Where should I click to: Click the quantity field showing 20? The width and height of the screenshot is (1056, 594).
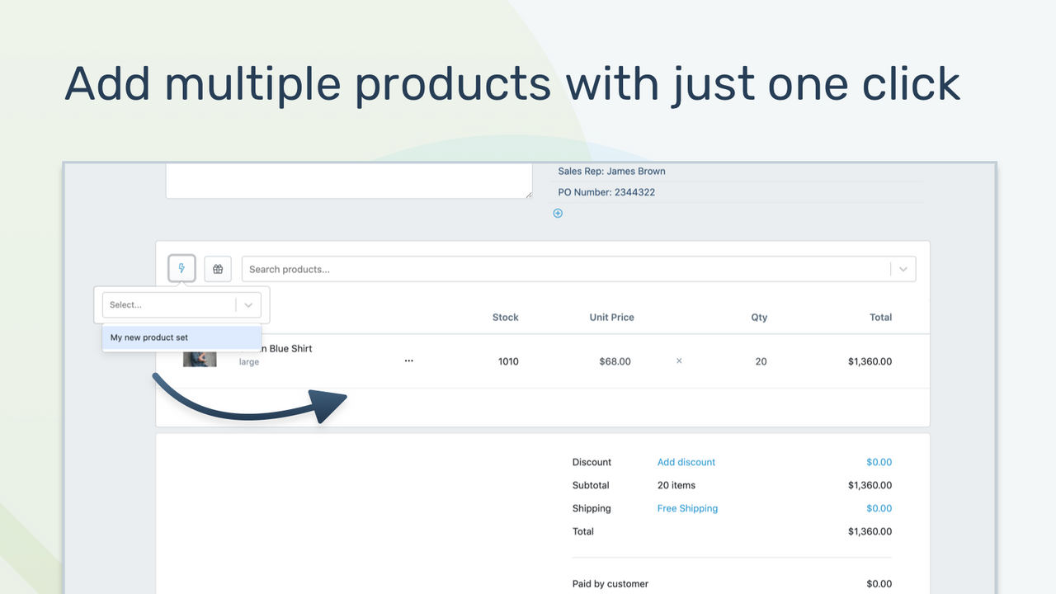(x=761, y=361)
